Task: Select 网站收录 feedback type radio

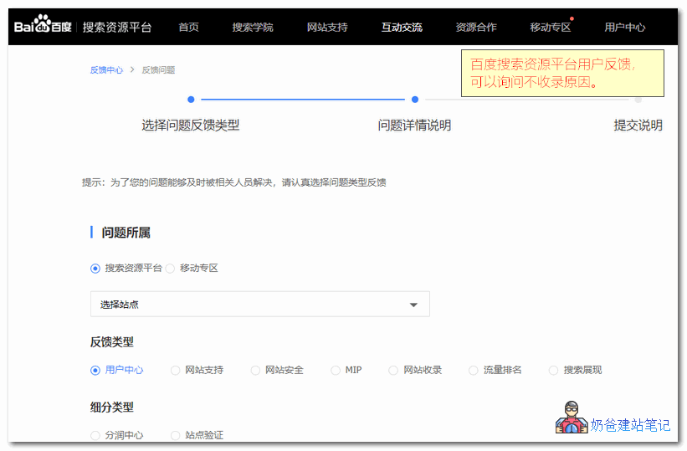Action: click(x=393, y=371)
